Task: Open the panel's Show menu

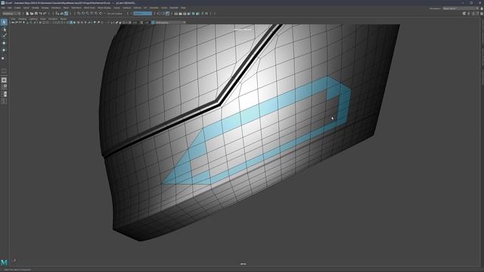Action: click(x=42, y=19)
